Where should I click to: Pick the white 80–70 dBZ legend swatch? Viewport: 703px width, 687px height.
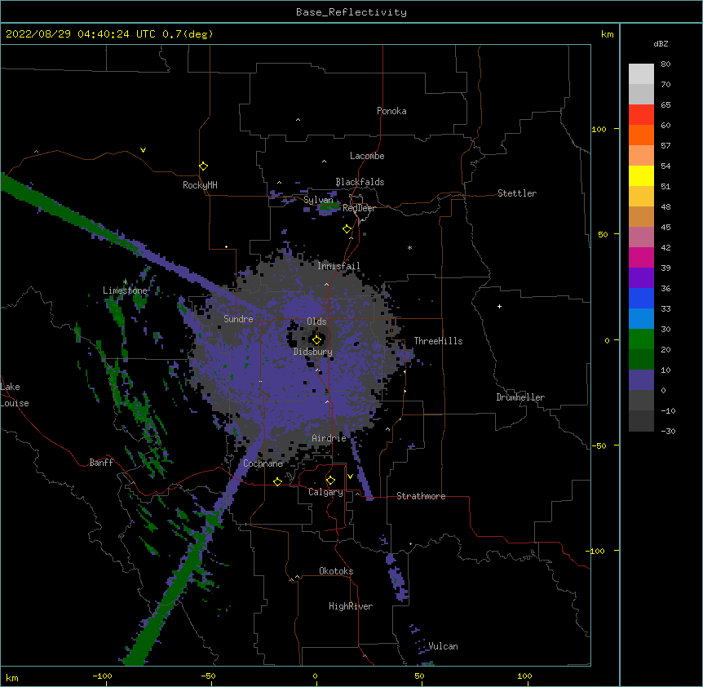[641, 74]
